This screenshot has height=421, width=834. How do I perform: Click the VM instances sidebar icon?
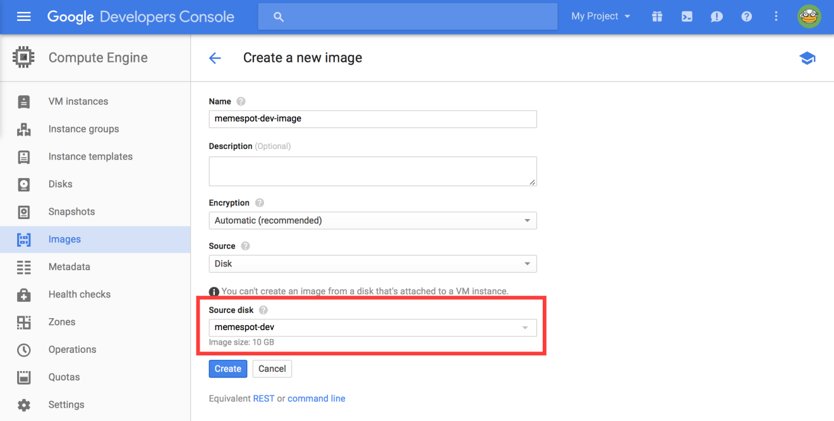24,102
